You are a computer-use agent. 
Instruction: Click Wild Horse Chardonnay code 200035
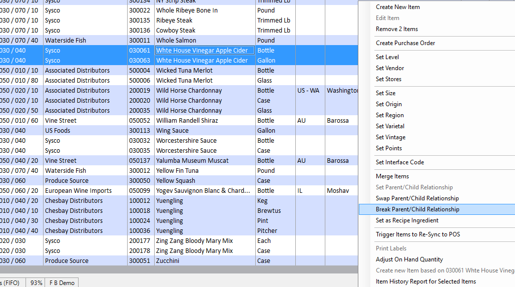140,111
